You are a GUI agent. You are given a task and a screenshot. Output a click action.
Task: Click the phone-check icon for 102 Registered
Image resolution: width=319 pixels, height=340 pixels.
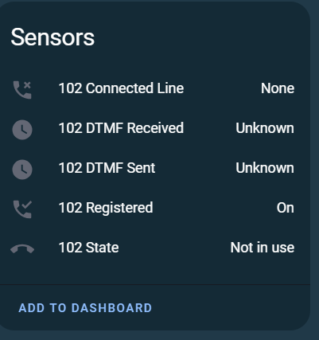tap(22, 209)
